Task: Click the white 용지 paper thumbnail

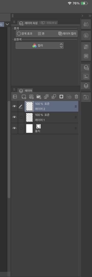Action: click(29, 128)
